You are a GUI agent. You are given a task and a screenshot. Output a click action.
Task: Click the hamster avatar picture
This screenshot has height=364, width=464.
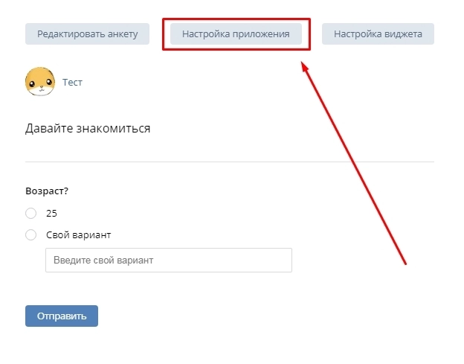[x=40, y=81]
